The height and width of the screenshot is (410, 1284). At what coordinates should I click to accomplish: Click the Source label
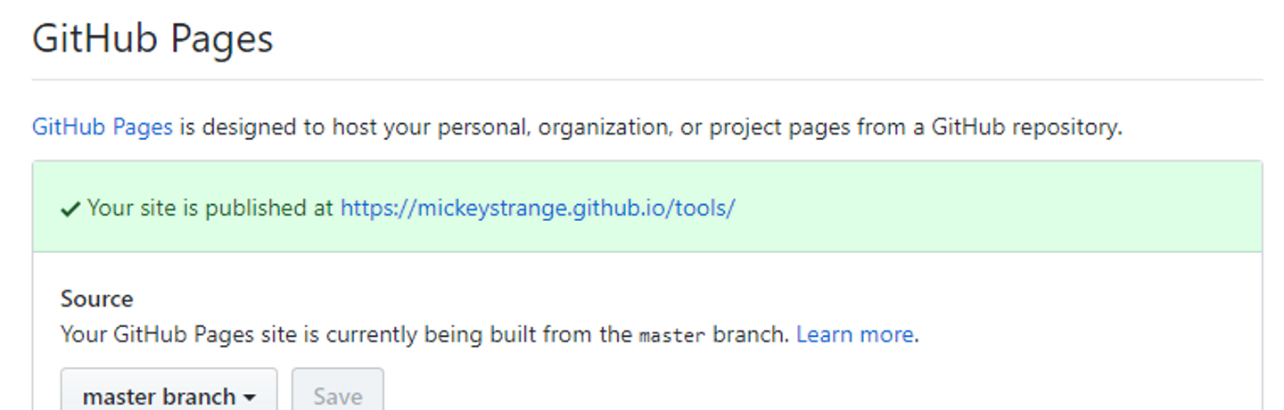(x=96, y=299)
